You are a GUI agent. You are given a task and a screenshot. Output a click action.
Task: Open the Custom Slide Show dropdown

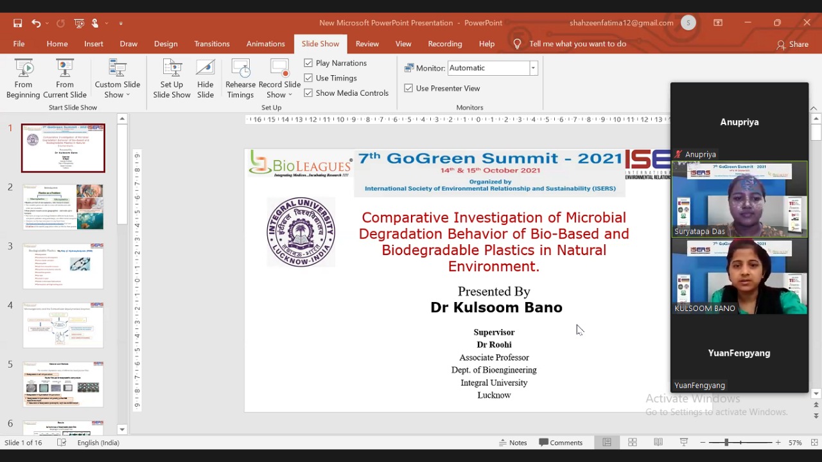118,79
